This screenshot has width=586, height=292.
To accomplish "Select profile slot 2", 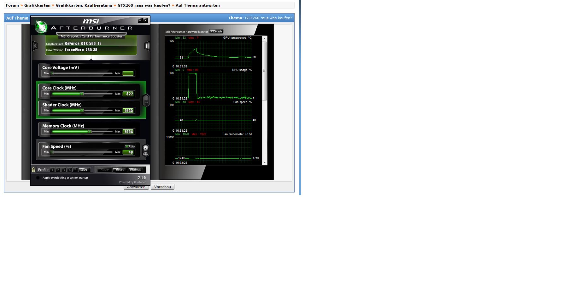I will 58,170.
